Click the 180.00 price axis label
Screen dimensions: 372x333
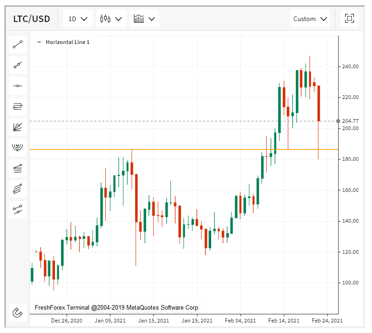click(x=350, y=159)
